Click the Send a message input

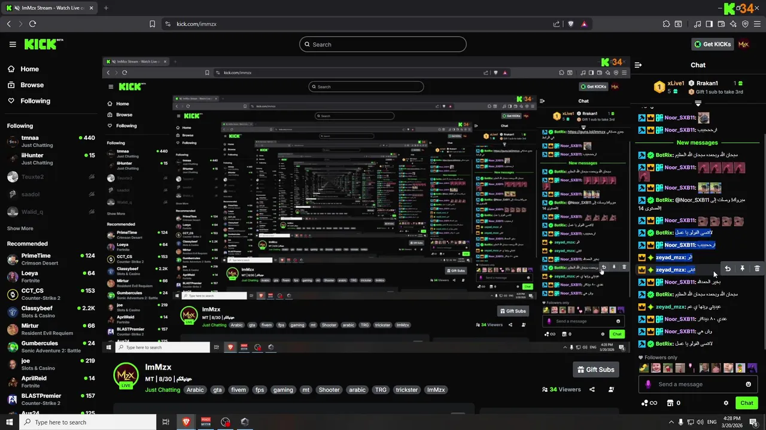697,384
